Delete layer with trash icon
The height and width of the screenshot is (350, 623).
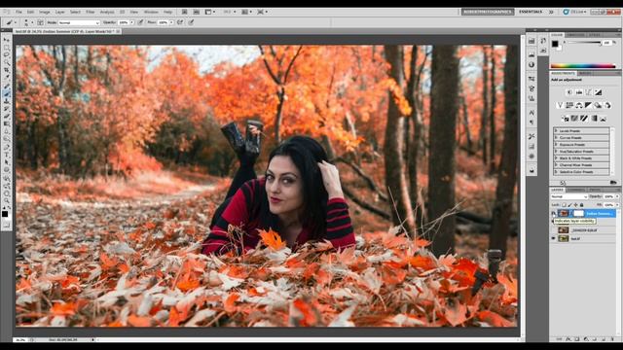point(612,339)
